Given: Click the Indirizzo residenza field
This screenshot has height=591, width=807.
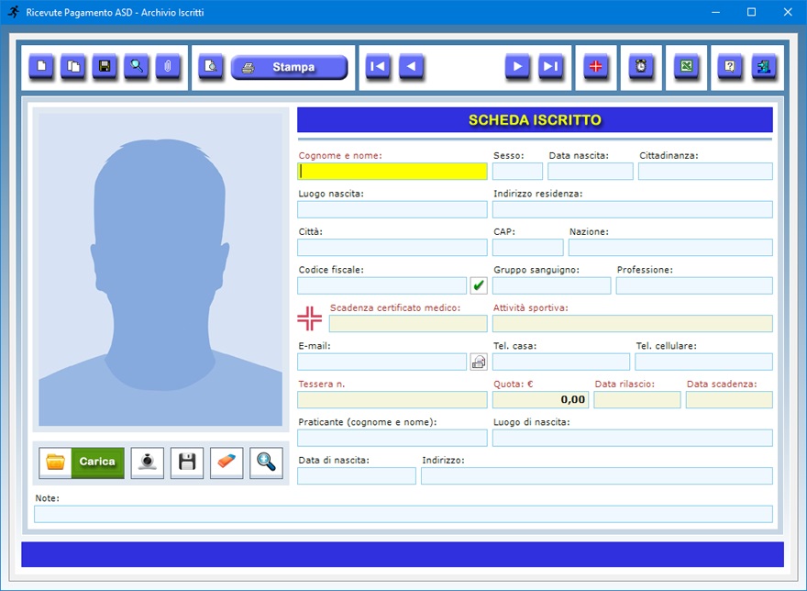Looking at the screenshot, I should (633, 209).
